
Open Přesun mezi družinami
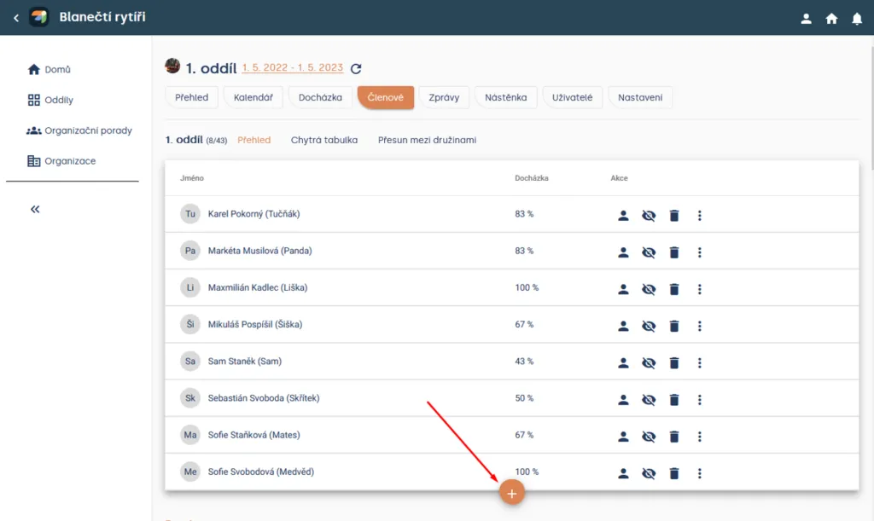(x=427, y=140)
